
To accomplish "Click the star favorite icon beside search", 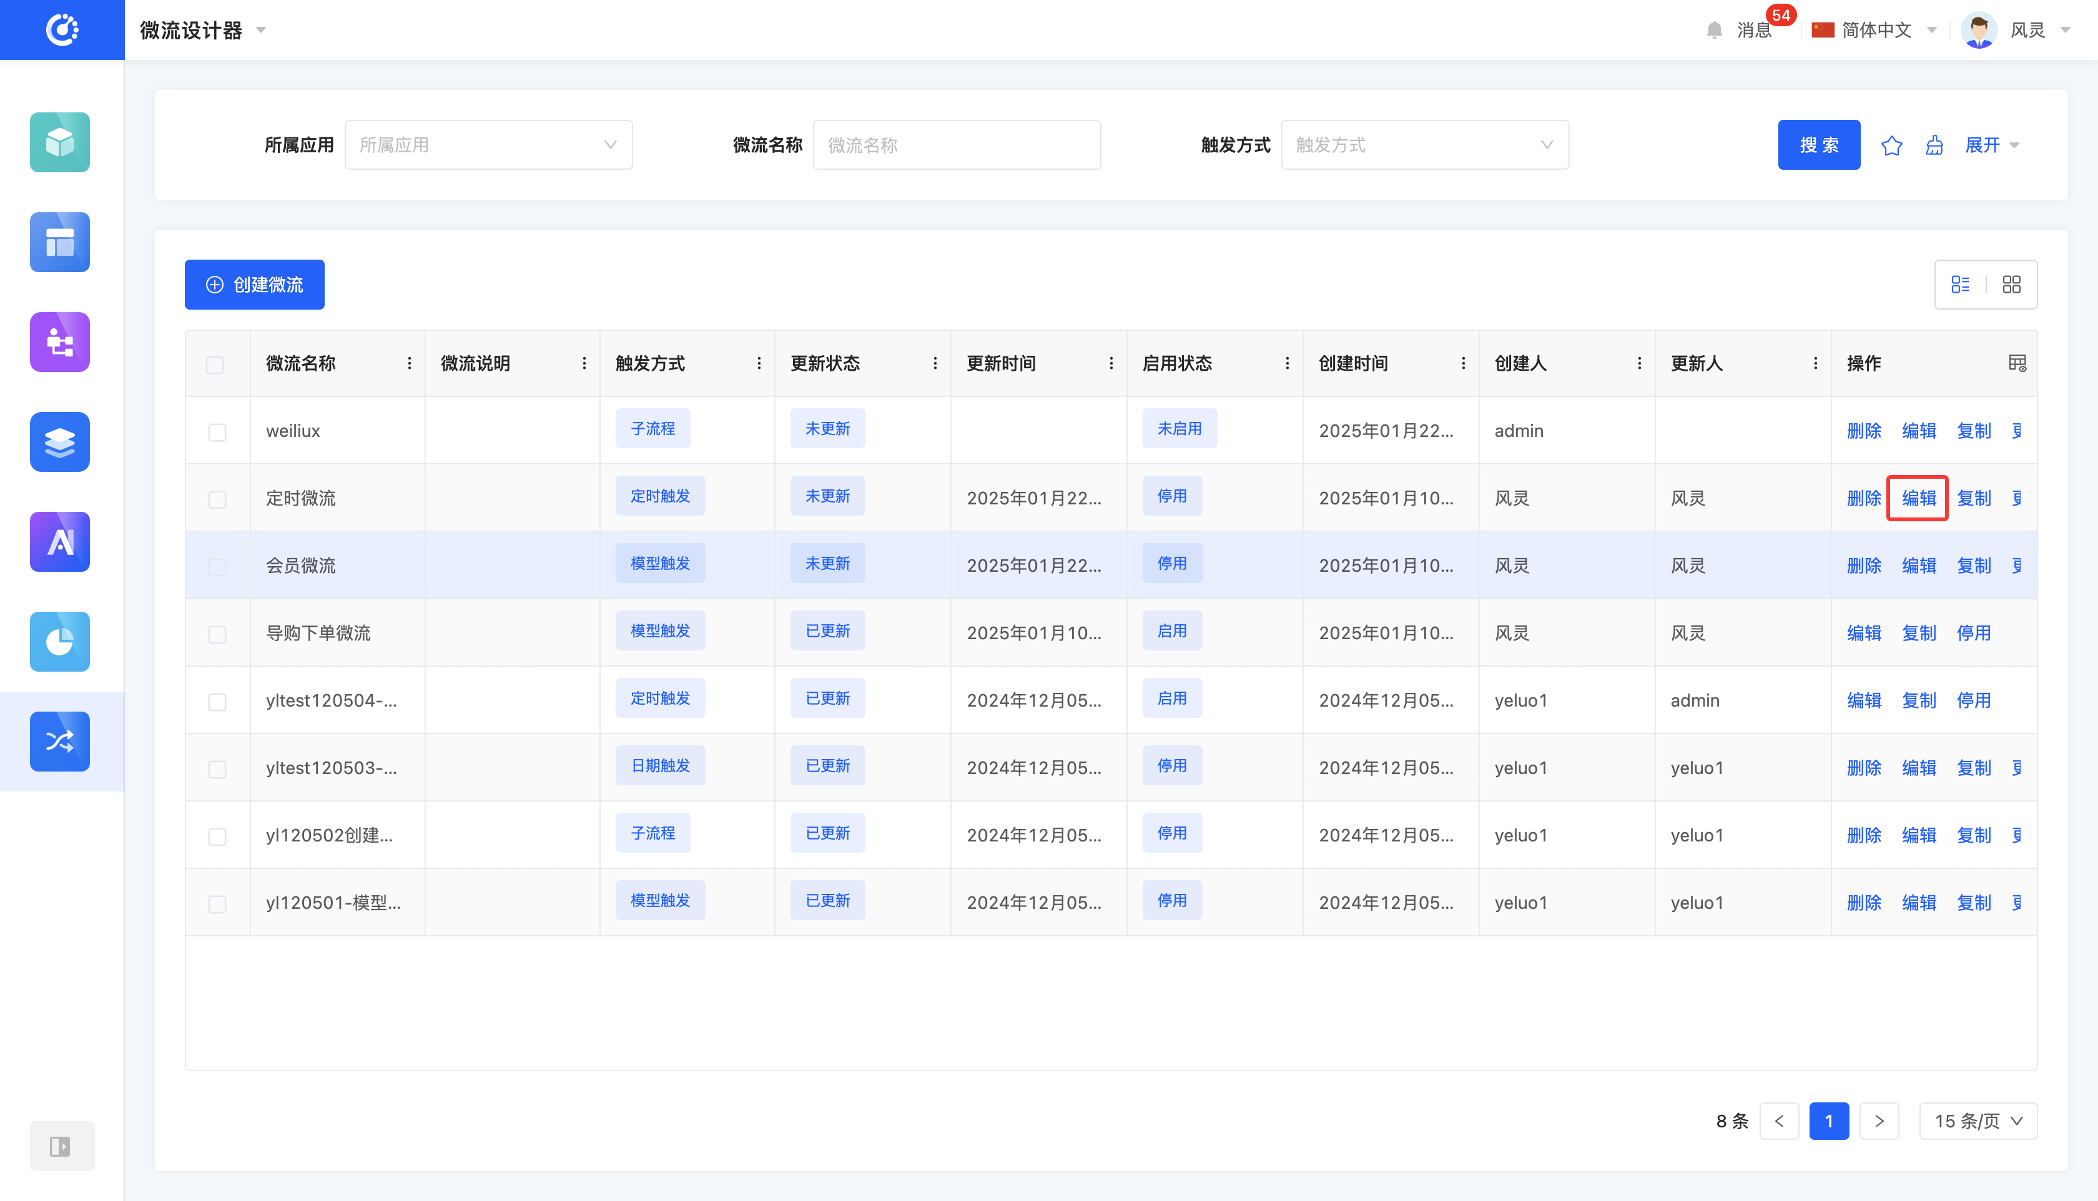I will point(1891,145).
